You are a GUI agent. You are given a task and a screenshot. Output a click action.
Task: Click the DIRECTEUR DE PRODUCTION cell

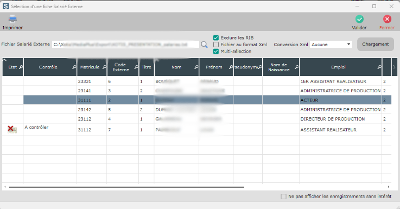(340, 119)
